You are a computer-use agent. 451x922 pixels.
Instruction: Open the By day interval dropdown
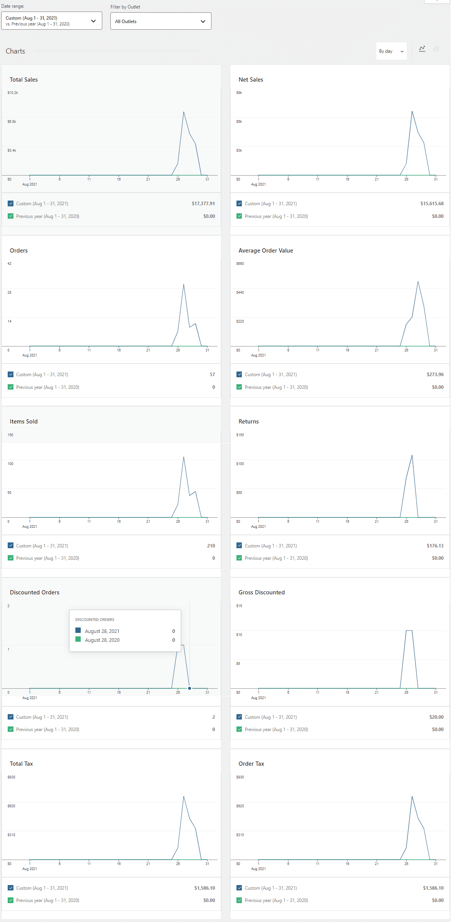pyautogui.click(x=391, y=51)
